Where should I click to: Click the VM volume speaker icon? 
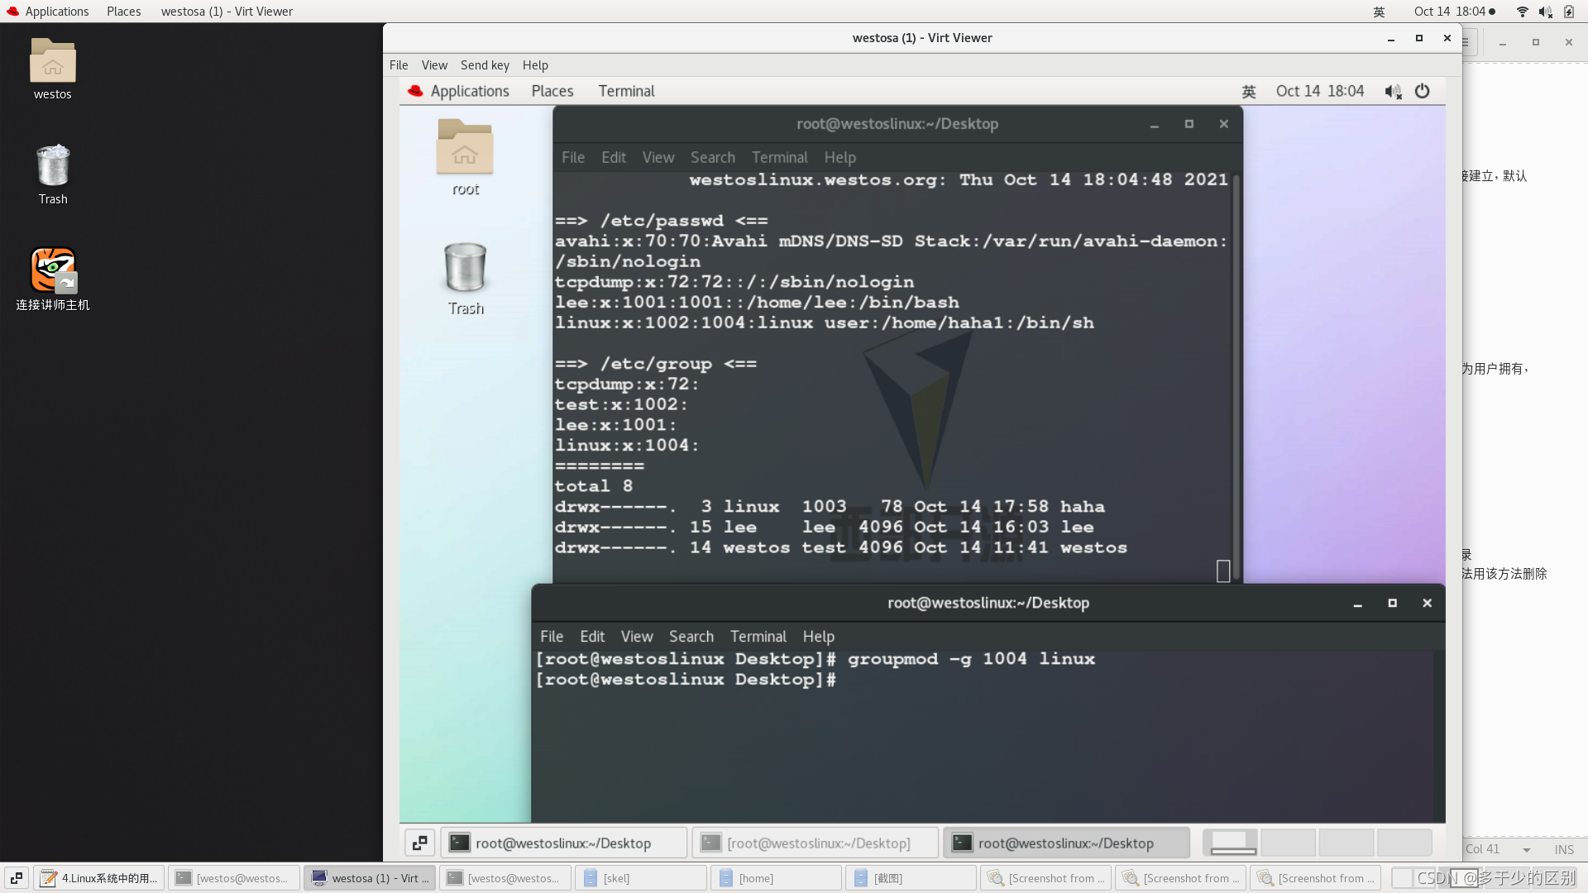point(1392,91)
